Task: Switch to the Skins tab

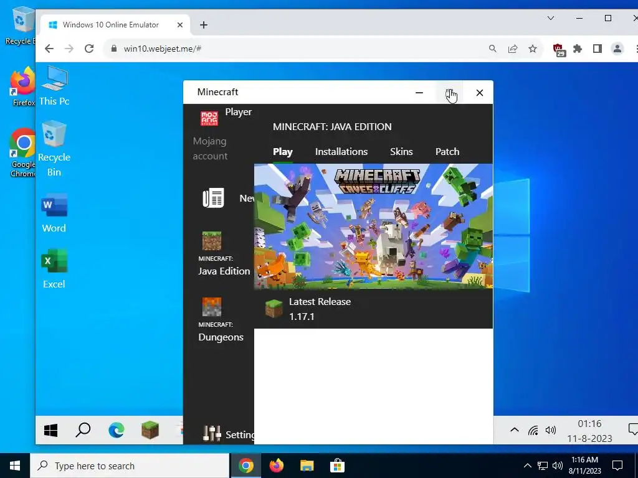Action: point(401,152)
